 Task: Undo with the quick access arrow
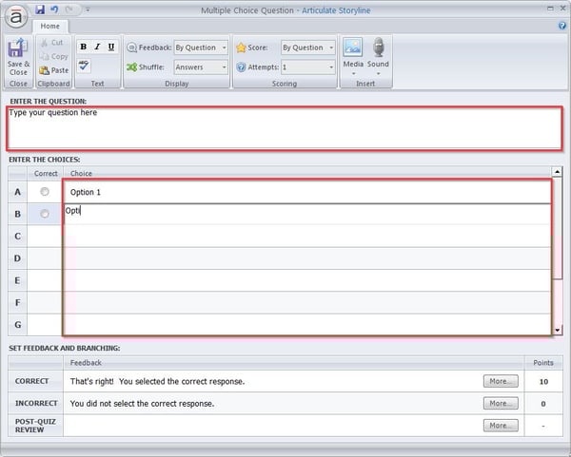point(54,10)
